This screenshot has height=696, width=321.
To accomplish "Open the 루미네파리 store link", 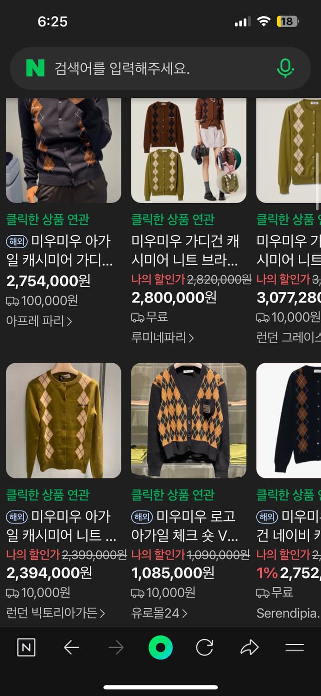I will pyautogui.click(x=163, y=337).
